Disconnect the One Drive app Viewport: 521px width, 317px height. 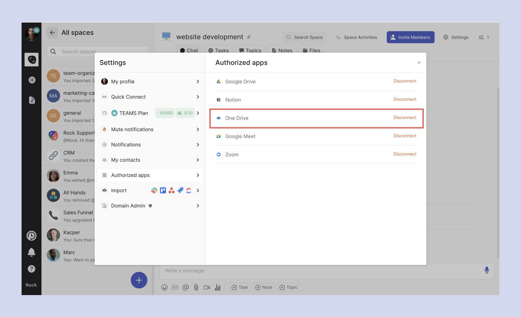pyautogui.click(x=405, y=118)
